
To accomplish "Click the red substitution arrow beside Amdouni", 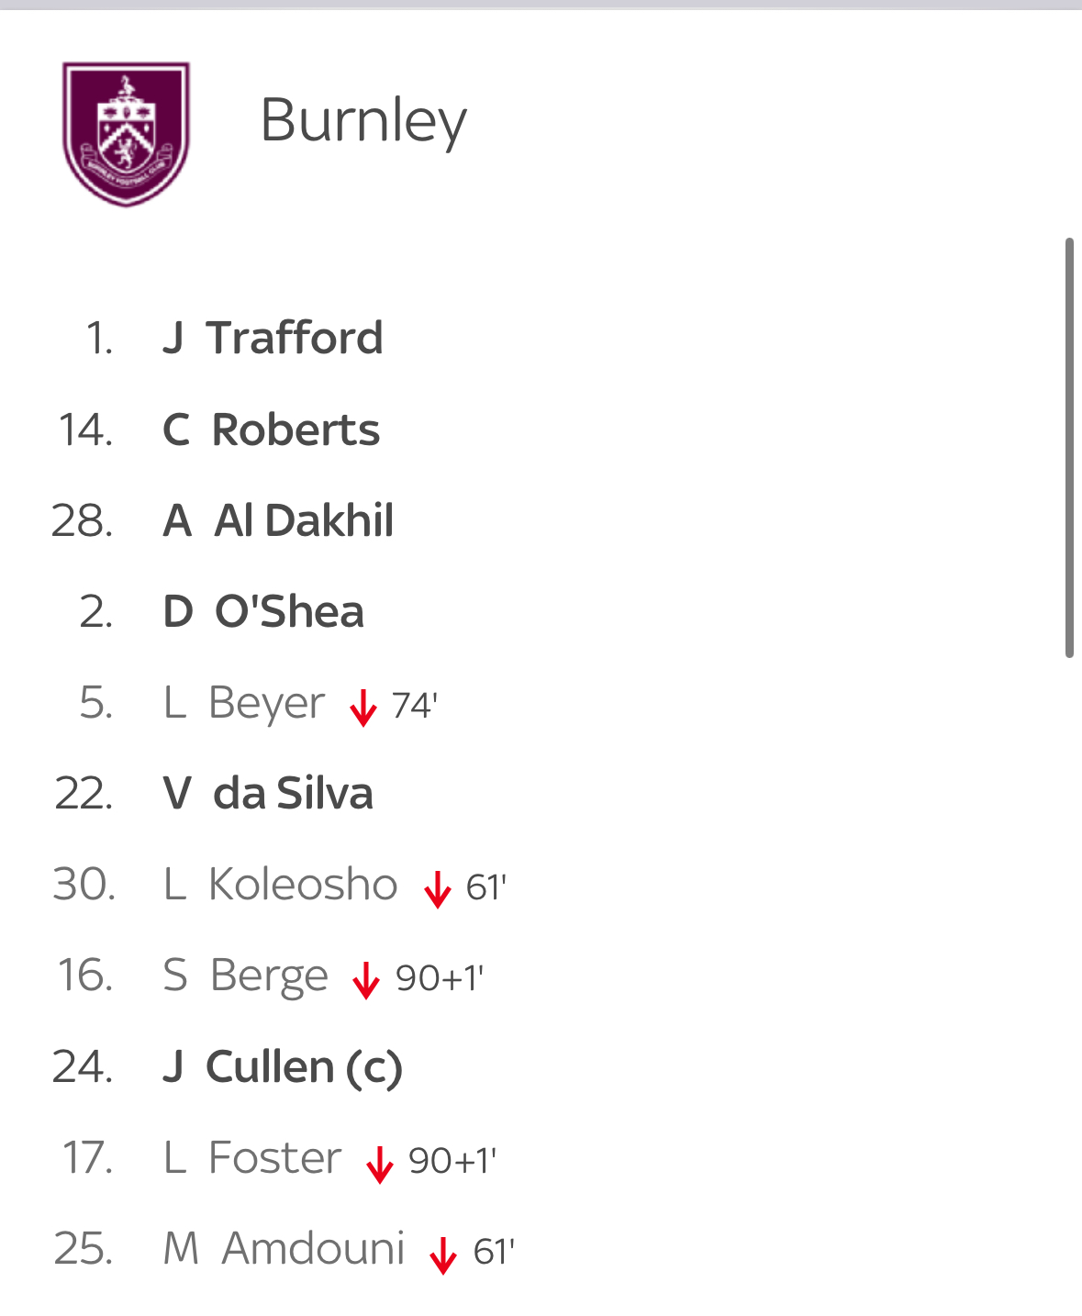I will pos(443,1254).
